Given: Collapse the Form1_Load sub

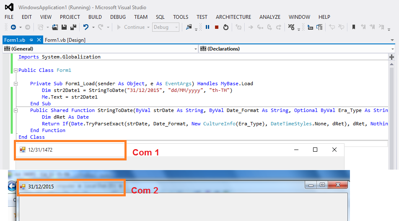Looking at the screenshot, I should point(16,84).
